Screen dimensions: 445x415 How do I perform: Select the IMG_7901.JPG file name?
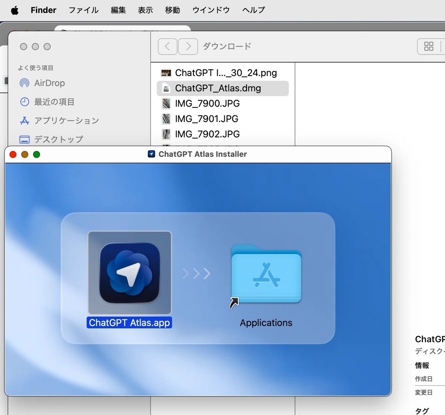(x=207, y=119)
